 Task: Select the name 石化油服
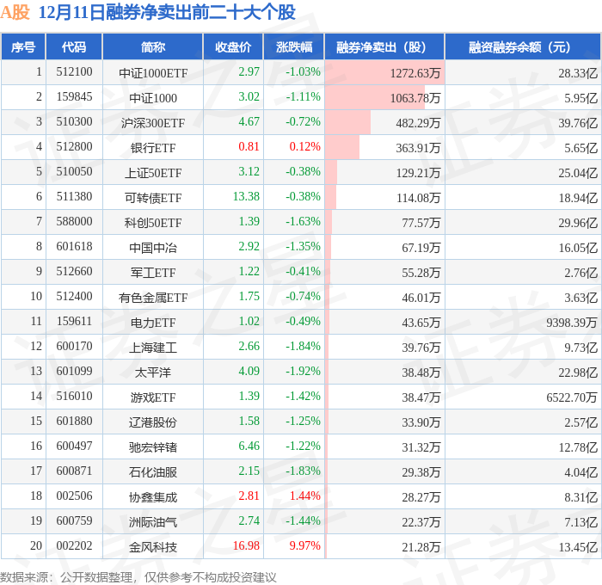point(153,472)
